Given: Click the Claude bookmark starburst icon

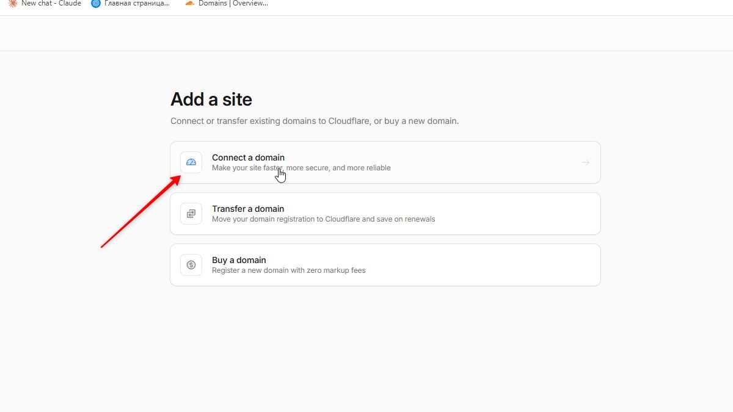Looking at the screenshot, I should pos(12,4).
